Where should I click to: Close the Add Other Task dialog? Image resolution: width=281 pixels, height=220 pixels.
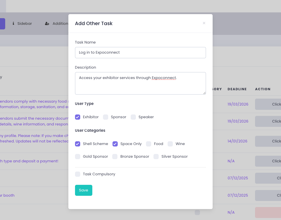(x=204, y=23)
